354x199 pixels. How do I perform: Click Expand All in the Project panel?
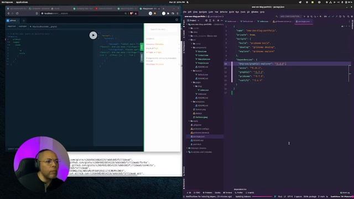coord(210,20)
